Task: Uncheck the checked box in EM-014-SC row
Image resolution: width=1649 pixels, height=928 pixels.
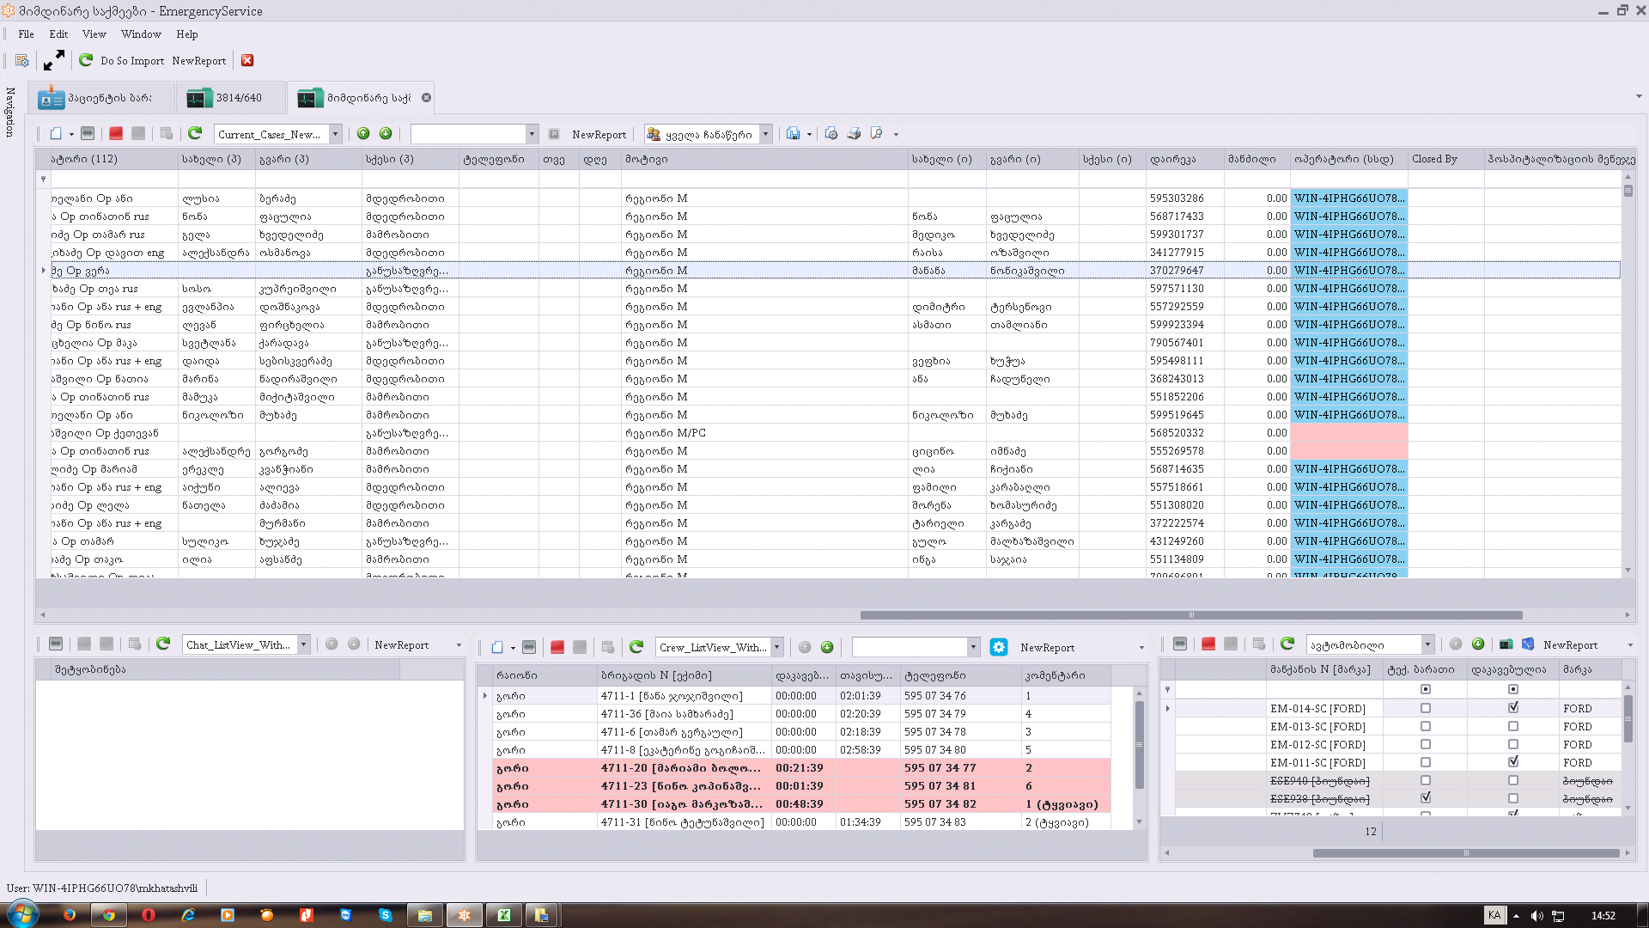Action: [1513, 709]
